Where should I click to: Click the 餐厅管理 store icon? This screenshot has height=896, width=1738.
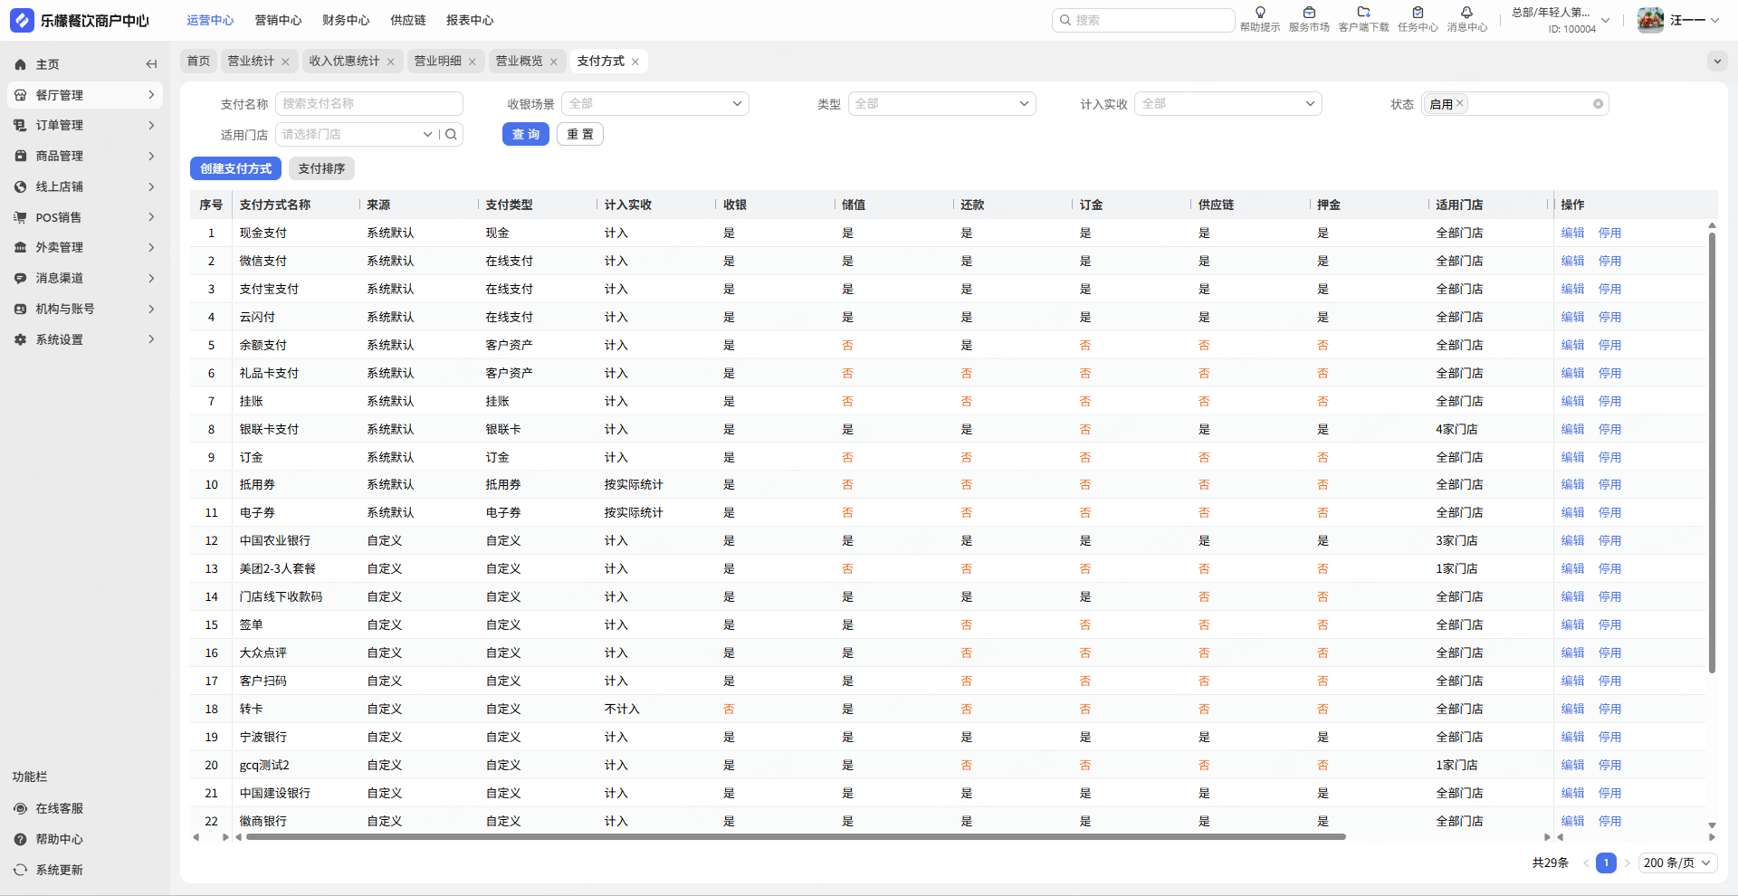(21, 95)
